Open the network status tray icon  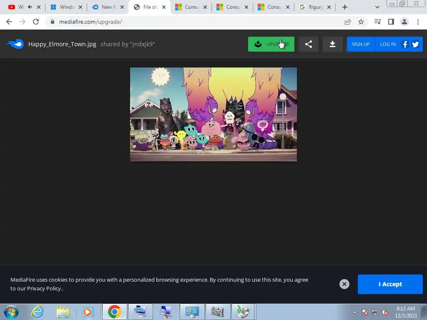[375, 312]
